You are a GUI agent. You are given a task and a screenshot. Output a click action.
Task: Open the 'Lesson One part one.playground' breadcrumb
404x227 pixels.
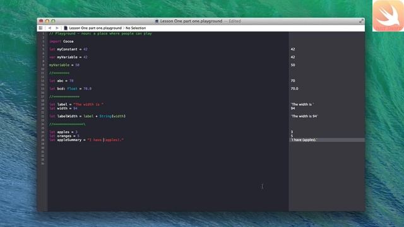(95, 28)
